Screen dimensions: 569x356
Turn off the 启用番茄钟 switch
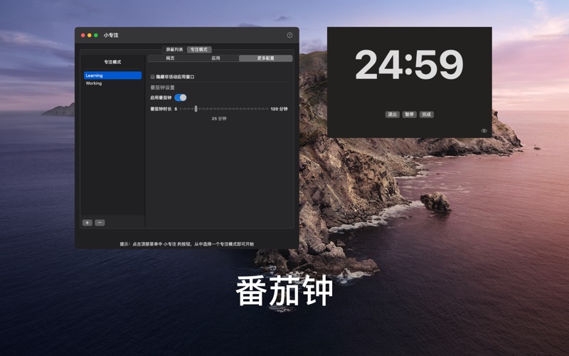181,98
